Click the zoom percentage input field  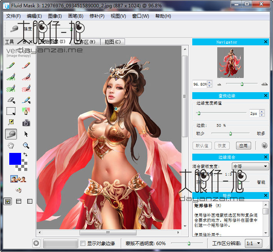point(200,85)
